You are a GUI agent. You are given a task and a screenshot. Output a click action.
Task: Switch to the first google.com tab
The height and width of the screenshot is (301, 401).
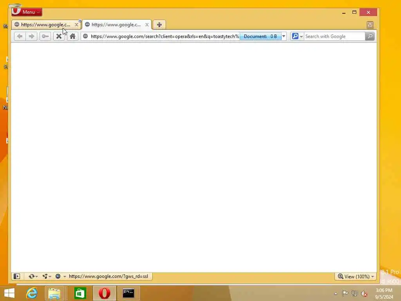[x=45, y=25]
